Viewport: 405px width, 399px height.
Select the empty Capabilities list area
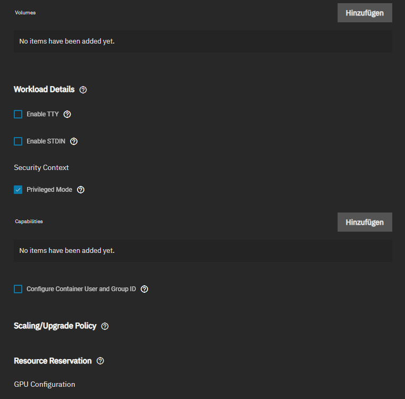[x=203, y=251]
